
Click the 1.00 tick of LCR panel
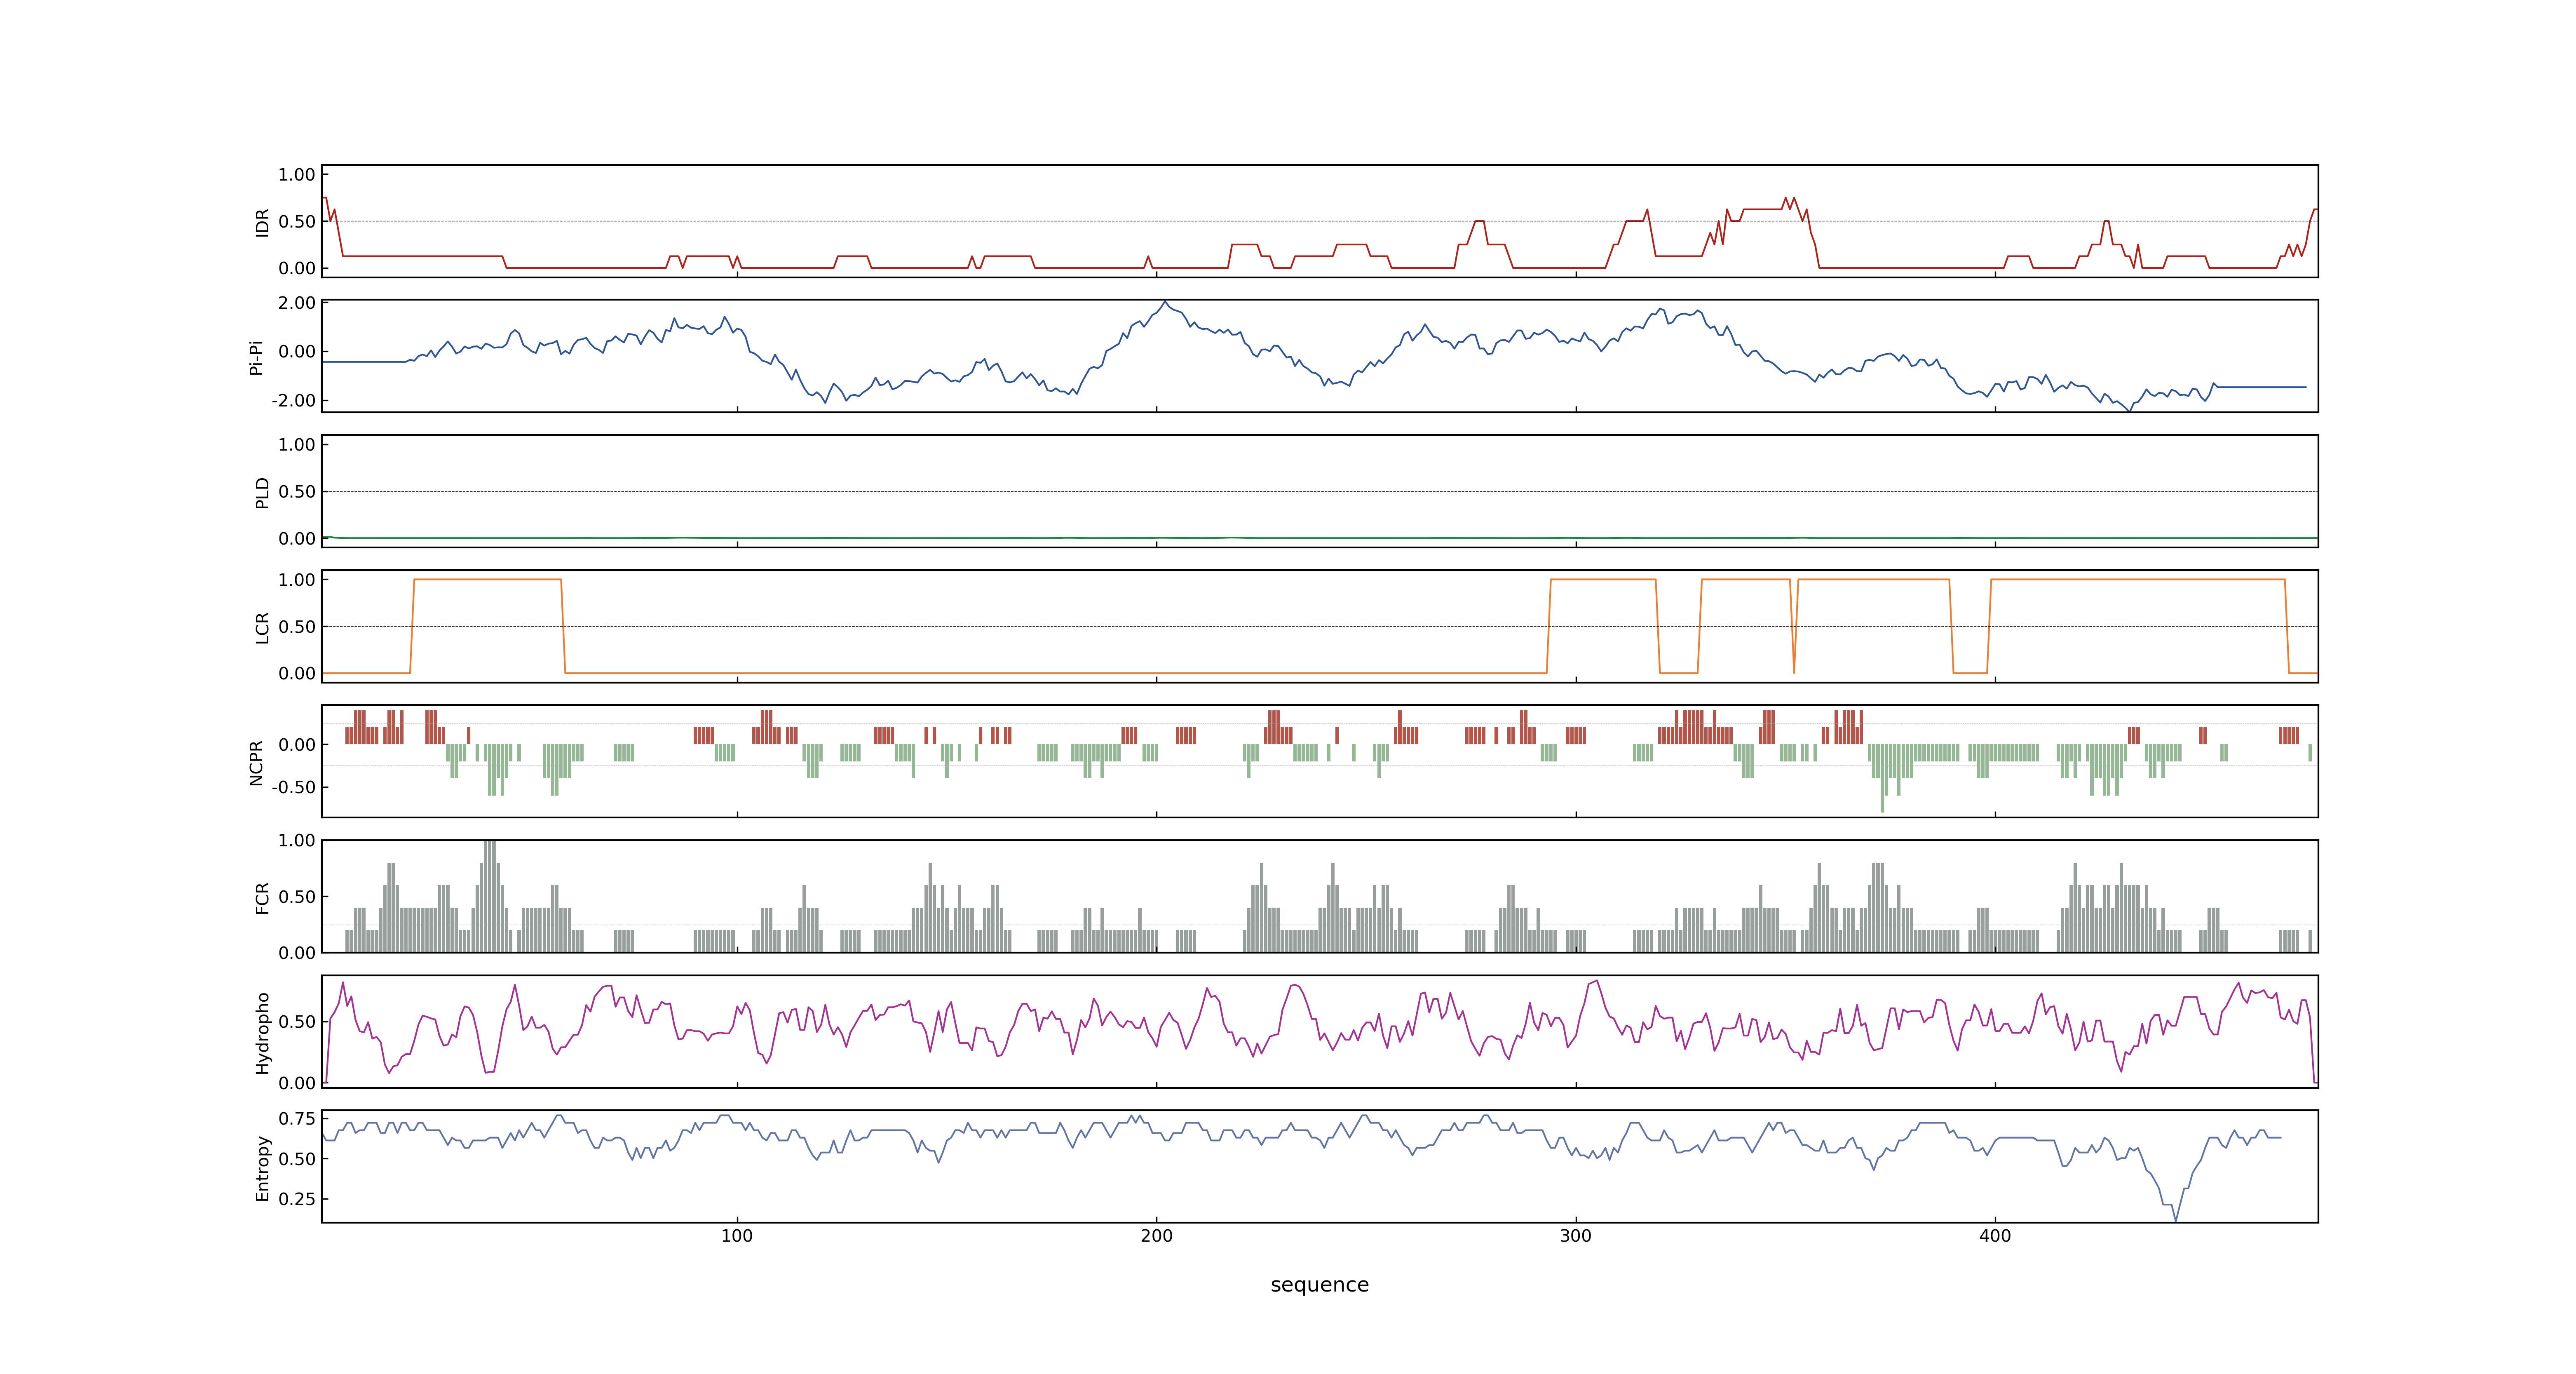[x=297, y=580]
